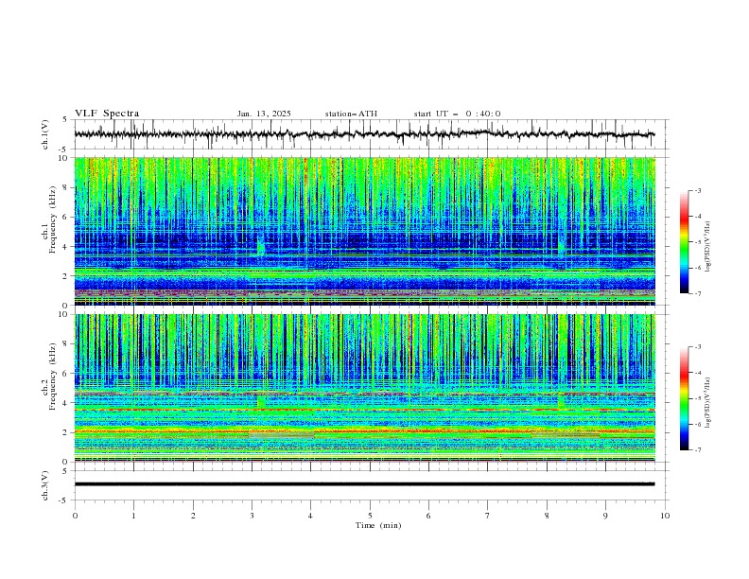Click the ch.1 spectrogram panel
749x579 pixels.
(x=364, y=231)
